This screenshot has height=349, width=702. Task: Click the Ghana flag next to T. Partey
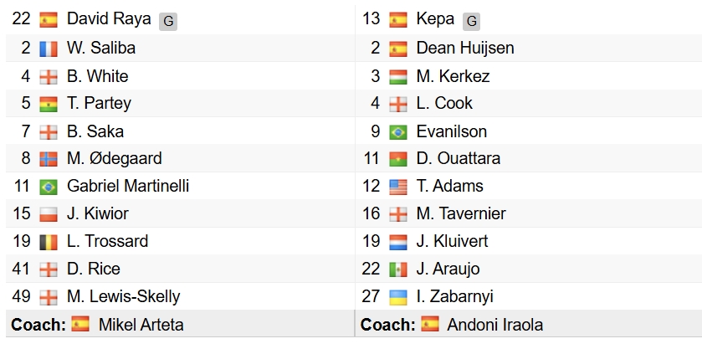pyautogui.click(x=49, y=104)
